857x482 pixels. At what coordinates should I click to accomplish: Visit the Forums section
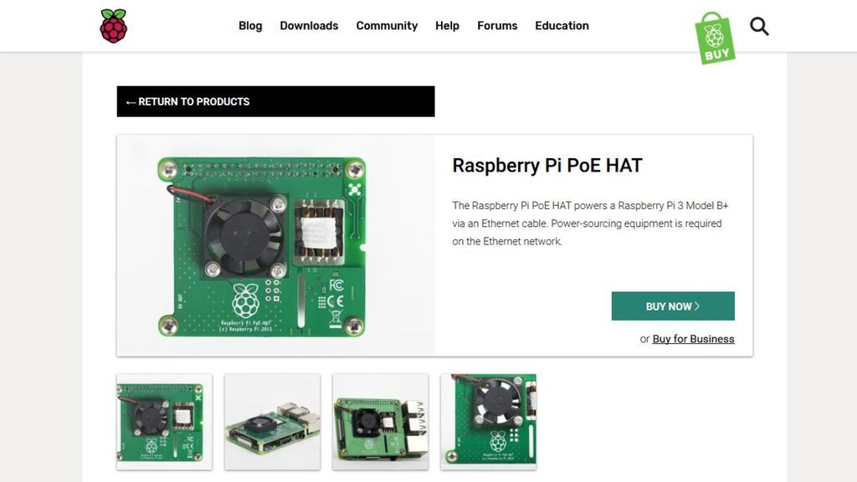click(x=497, y=26)
